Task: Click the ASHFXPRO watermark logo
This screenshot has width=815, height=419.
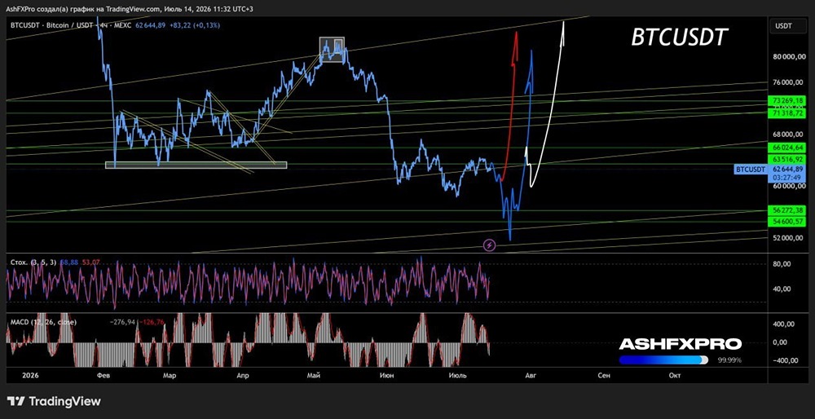Action: coord(681,344)
